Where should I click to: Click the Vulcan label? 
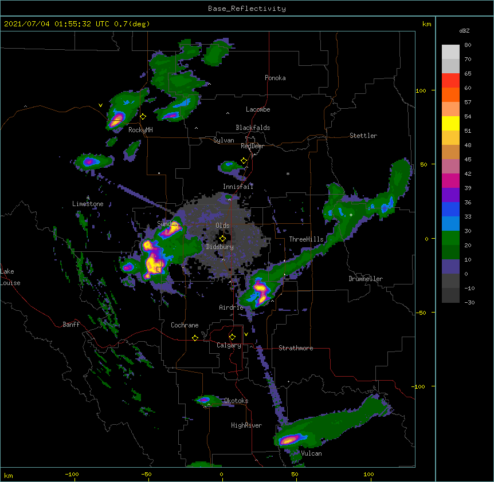coord(311,453)
